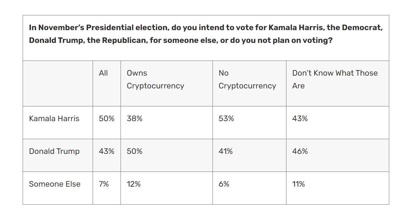Select the 7% Someone Else cell
Image resolution: width=404 pixels, height=220 pixels.
104,184
